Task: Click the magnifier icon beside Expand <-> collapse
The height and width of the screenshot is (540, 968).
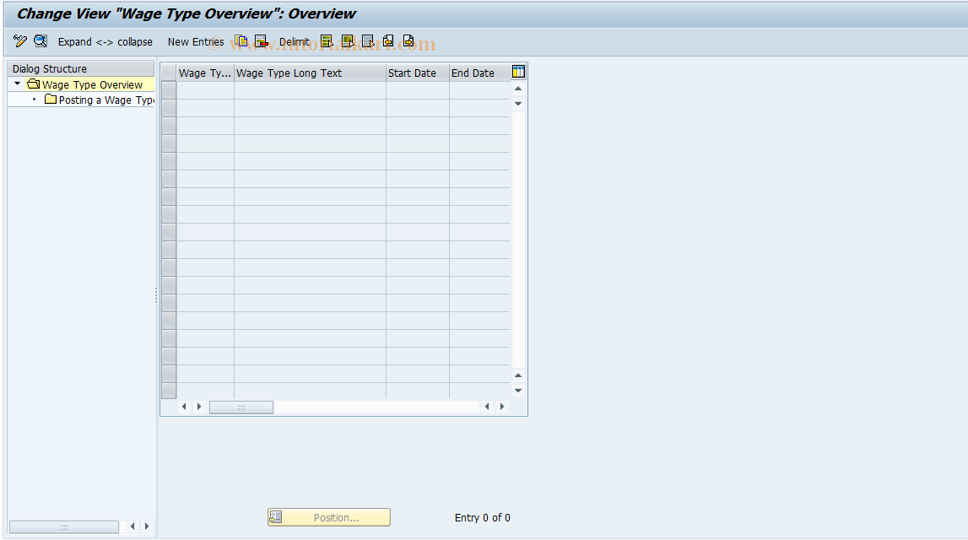Action: (x=41, y=41)
